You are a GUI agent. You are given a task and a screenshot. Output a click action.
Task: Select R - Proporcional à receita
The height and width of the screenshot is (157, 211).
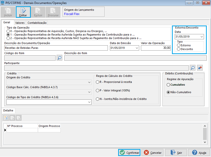coord(98,82)
